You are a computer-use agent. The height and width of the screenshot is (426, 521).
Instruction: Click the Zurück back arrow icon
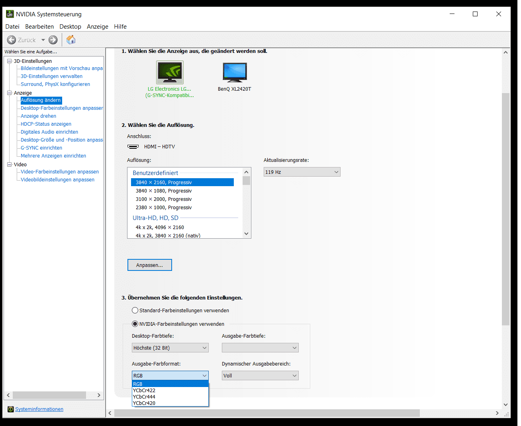(12, 40)
